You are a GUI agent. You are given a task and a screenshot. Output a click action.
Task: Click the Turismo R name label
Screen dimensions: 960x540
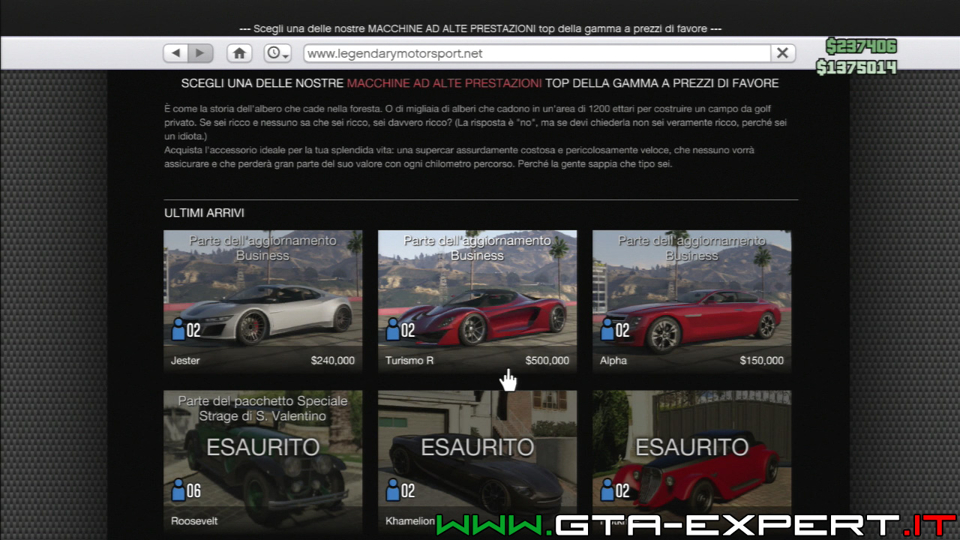point(409,361)
